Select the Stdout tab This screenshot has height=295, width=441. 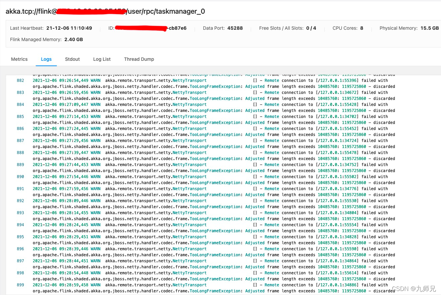pyautogui.click(x=72, y=59)
